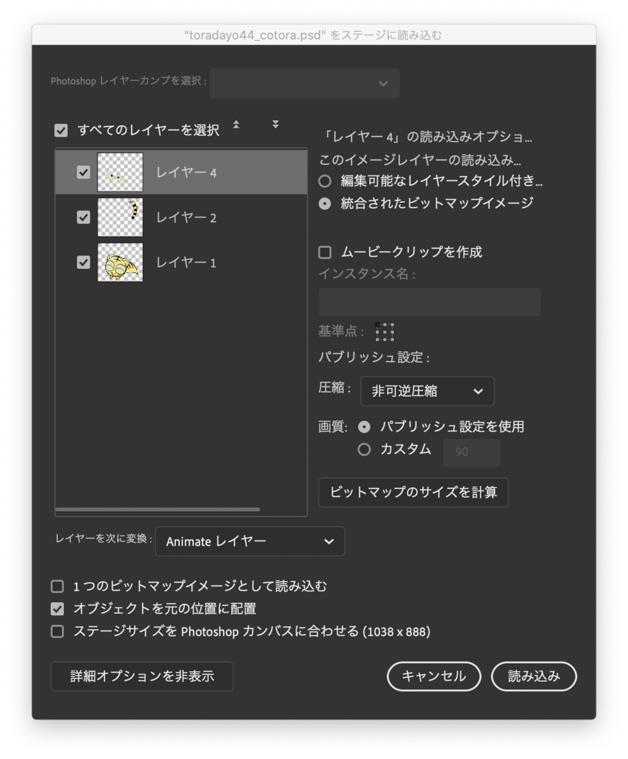
Task: Select the カスタム image quality radio button
Action: pyautogui.click(x=365, y=449)
